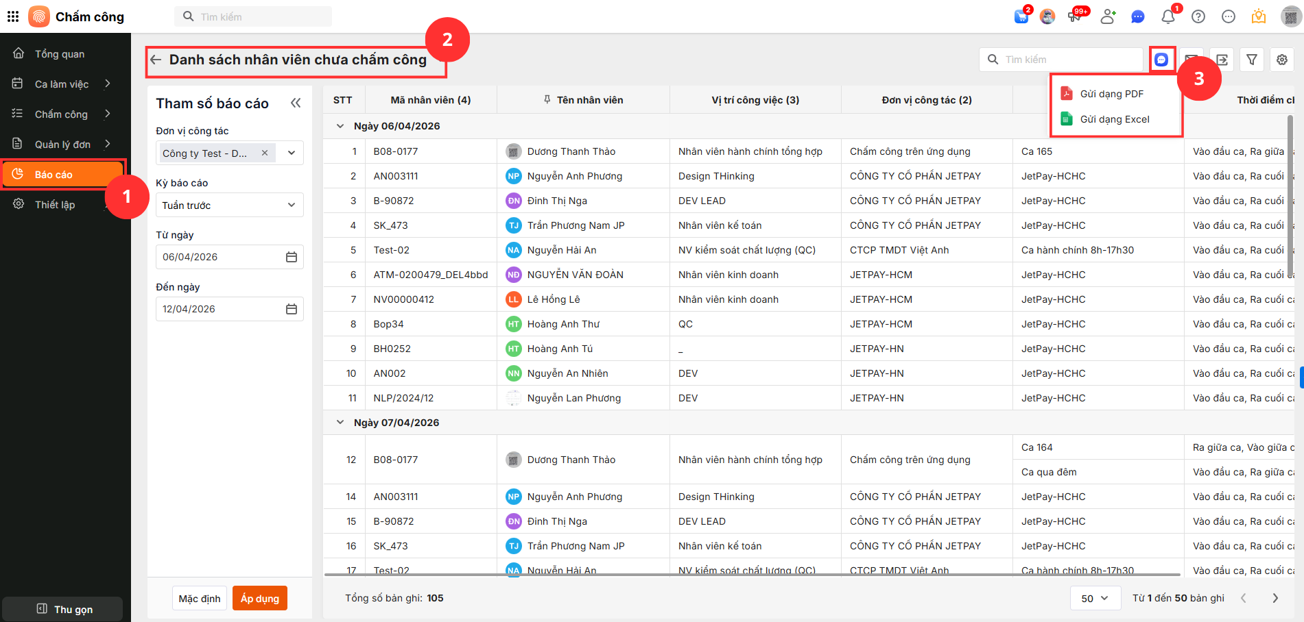This screenshot has height=622, width=1304.
Task: Open calendar picker for Từ ngày
Action: point(292,257)
